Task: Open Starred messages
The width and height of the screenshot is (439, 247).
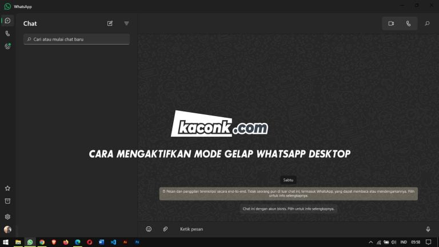Action: pyautogui.click(x=7, y=188)
